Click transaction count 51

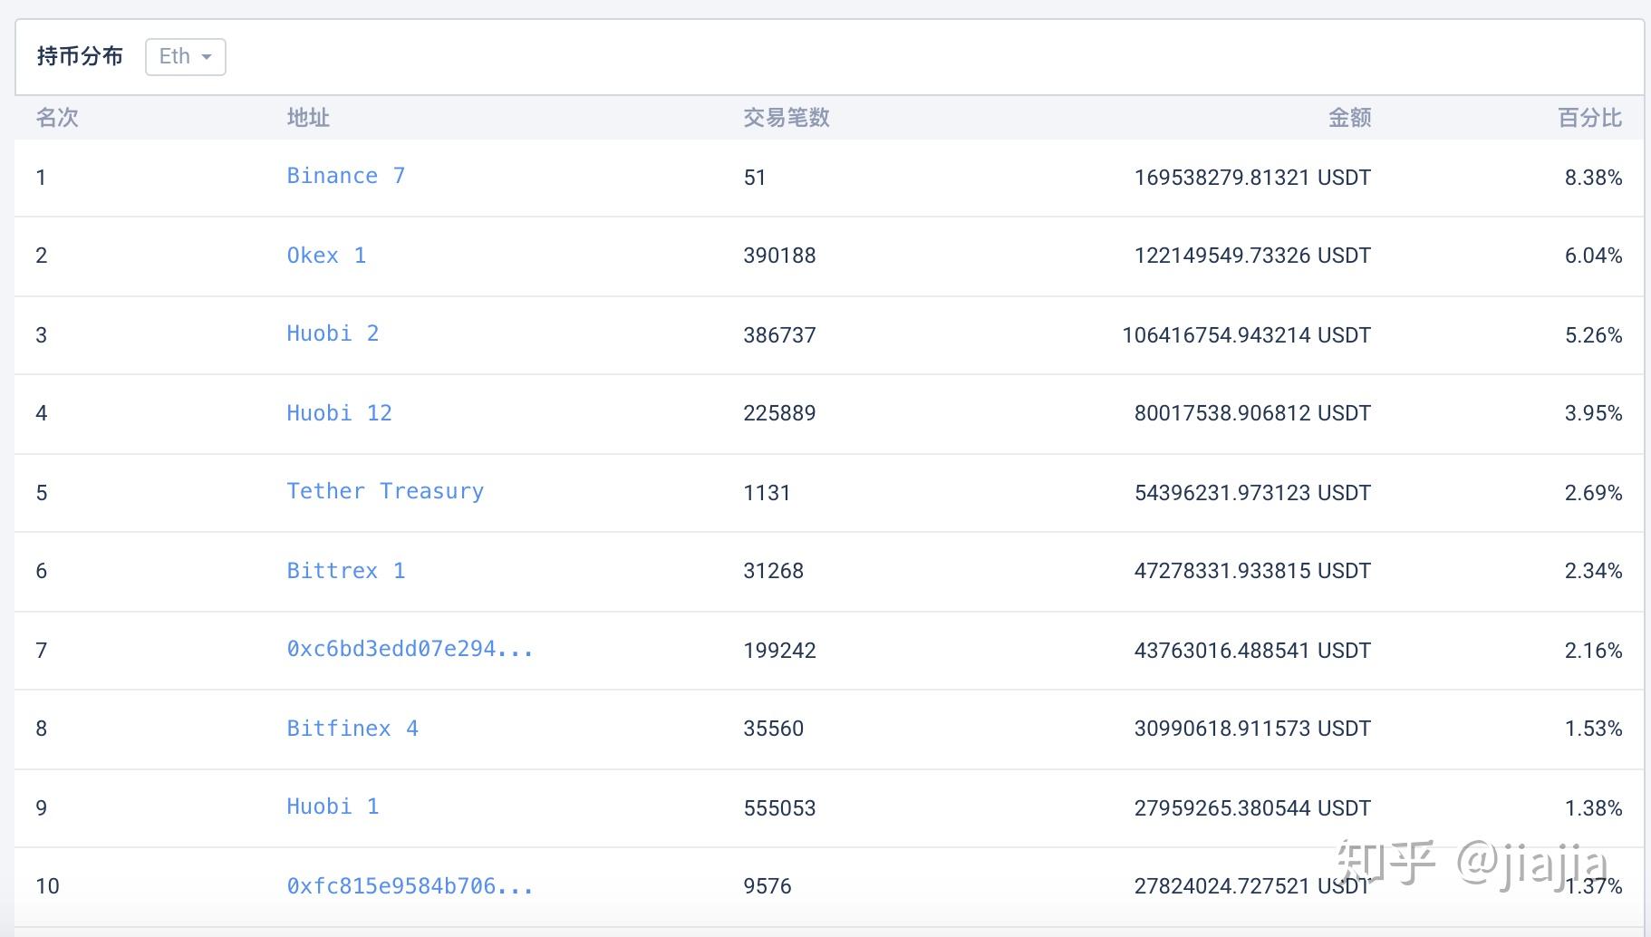pyautogui.click(x=755, y=178)
